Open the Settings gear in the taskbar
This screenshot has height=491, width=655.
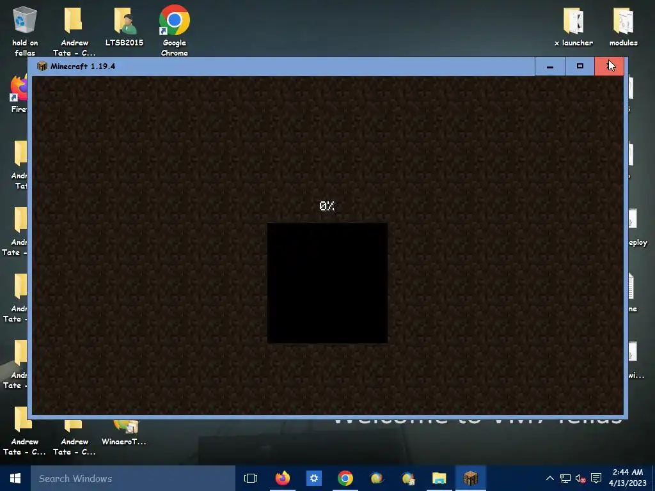click(313, 478)
